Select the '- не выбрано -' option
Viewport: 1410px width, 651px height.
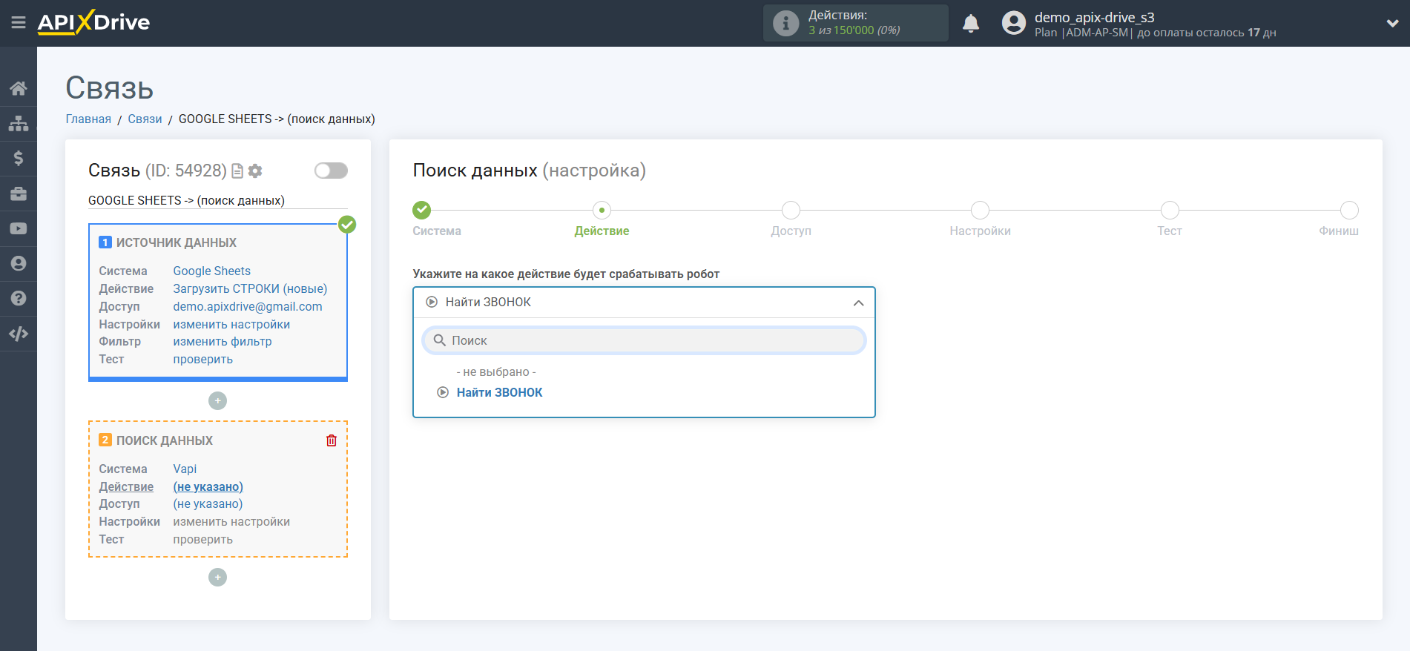[496, 372]
